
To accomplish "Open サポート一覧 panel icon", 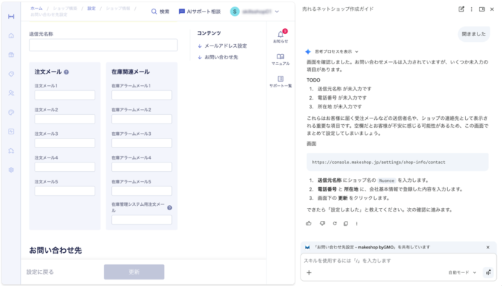I will [x=280, y=82].
